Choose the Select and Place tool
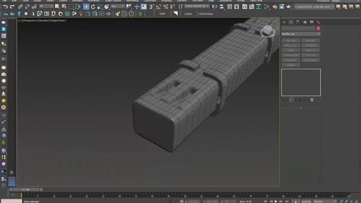The width and height of the screenshot is (361, 203). [107, 7]
